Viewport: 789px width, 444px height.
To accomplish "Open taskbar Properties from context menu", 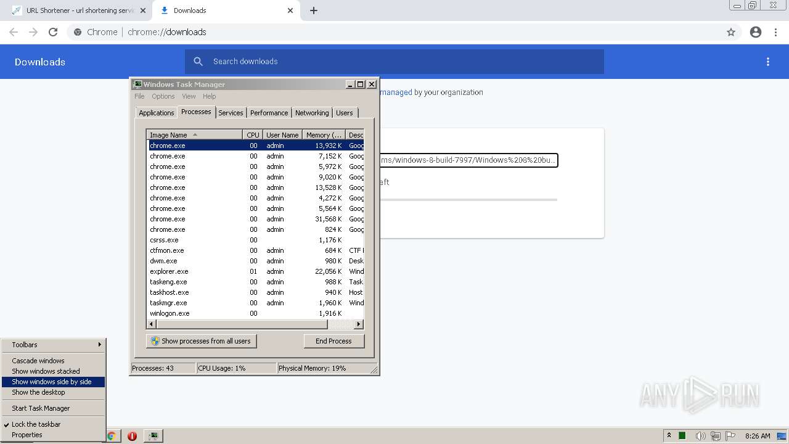I will (54, 435).
